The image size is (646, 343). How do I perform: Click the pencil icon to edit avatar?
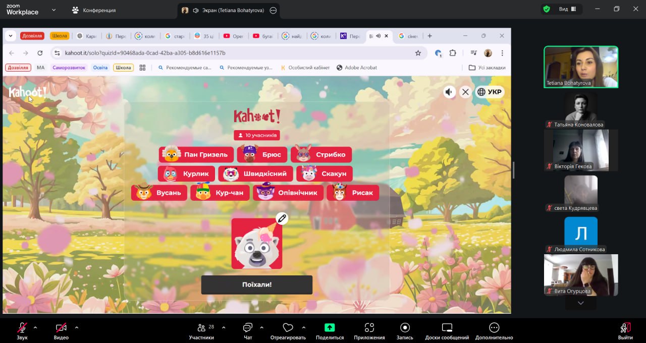click(282, 218)
